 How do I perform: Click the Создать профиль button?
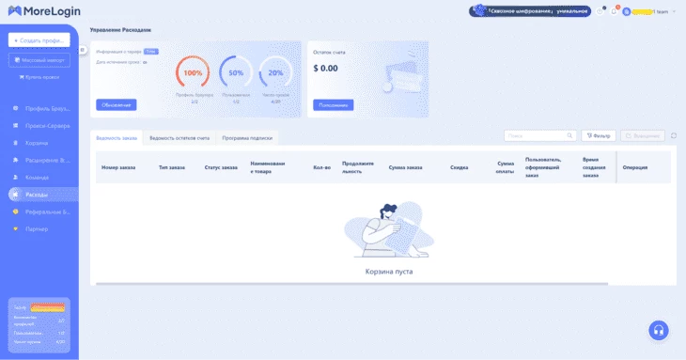coord(39,40)
